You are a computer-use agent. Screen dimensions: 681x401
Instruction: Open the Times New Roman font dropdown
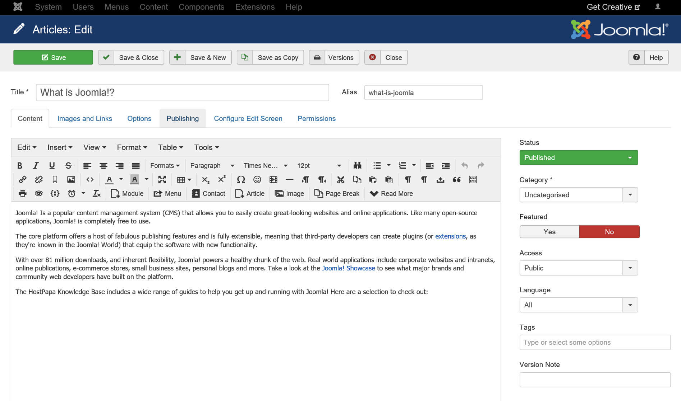pos(266,165)
